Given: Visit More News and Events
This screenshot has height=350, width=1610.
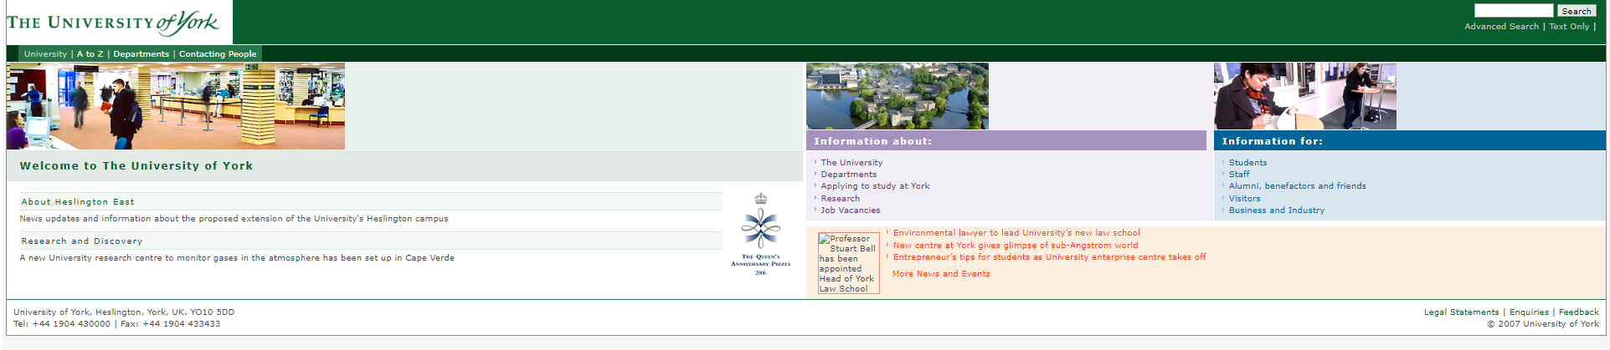Looking at the screenshot, I should point(941,274).
